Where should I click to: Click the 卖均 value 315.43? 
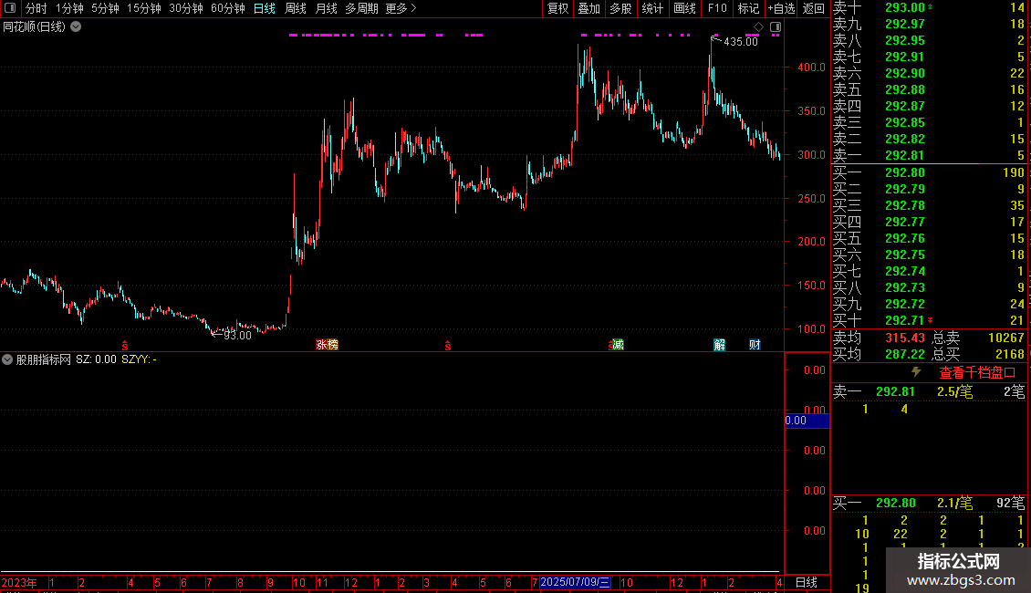pos(905,338)
